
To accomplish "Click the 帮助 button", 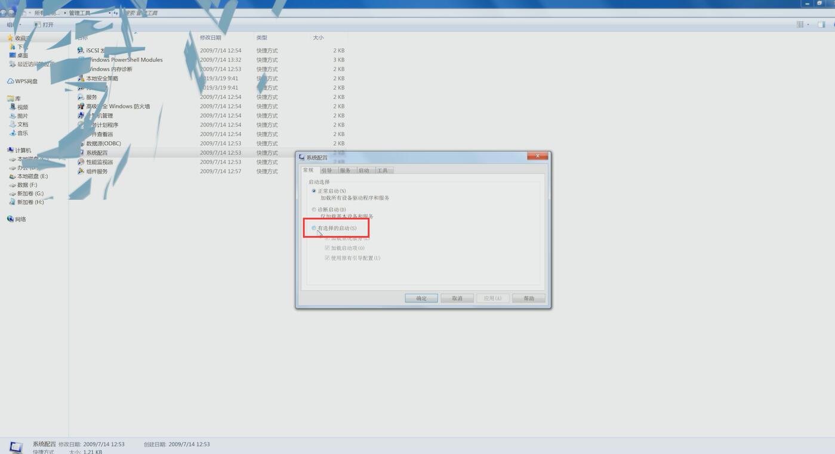I will tap(529, 298).
